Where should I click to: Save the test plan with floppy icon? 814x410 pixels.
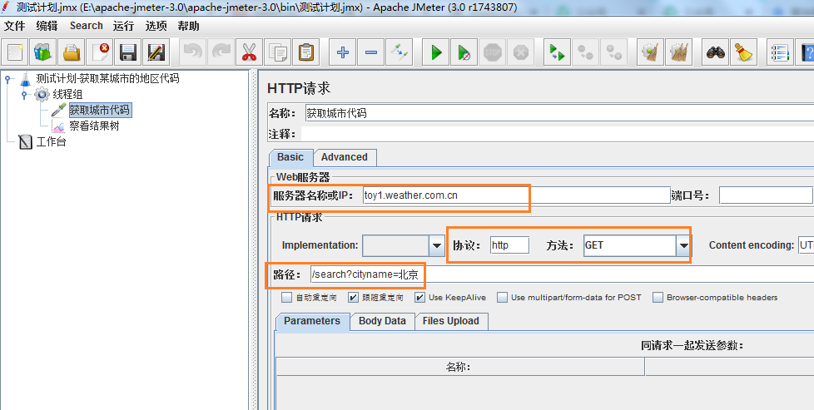(x=127, y=52)
